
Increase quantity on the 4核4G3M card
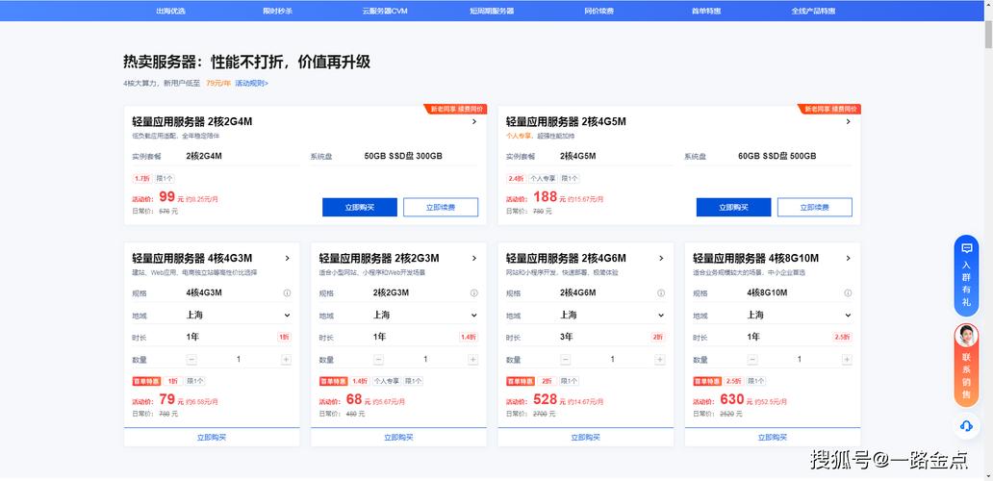point(286,359)
